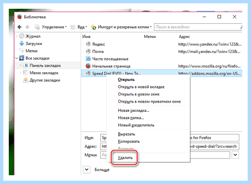Choose Удалить in context menu
The image size is (251, 184).
tap(149, 158)
